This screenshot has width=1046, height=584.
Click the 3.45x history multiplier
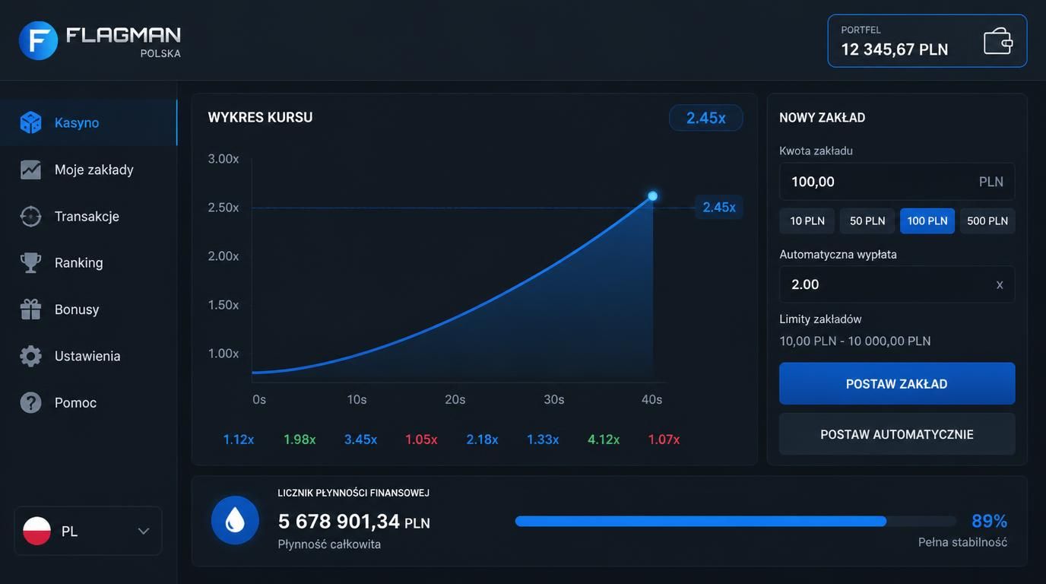[360, 440]
